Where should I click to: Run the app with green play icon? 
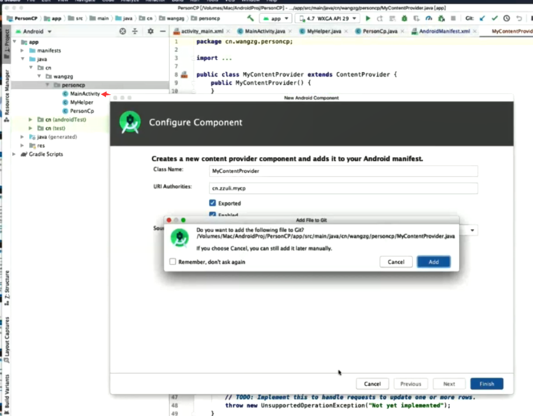368,19
